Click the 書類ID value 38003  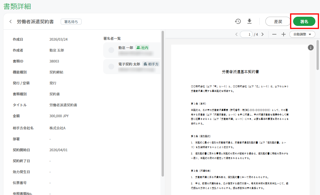pyautogui.click(x=54, y=61)
